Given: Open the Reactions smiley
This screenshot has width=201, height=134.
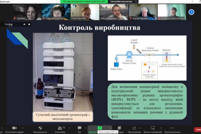Looking at the screenshot, I should tap(119, 128).
